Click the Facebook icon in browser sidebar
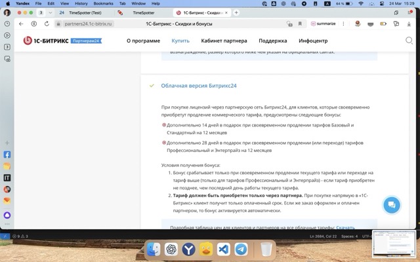The height and width of the screenshot is (262, 420). pos(7,155)
